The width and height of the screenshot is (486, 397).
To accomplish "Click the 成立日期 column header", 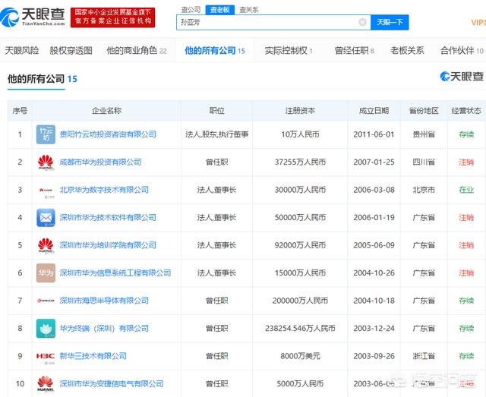I will click(374, 111).
